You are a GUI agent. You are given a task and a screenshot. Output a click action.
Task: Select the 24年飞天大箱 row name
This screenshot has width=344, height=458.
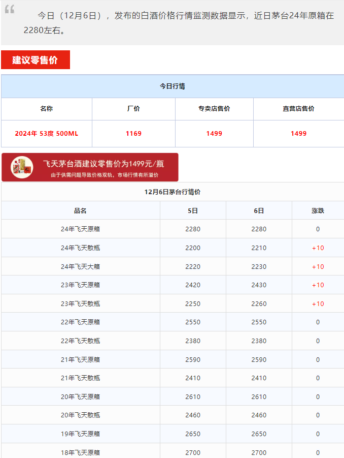pyautogui.click(x=81, y=266)
